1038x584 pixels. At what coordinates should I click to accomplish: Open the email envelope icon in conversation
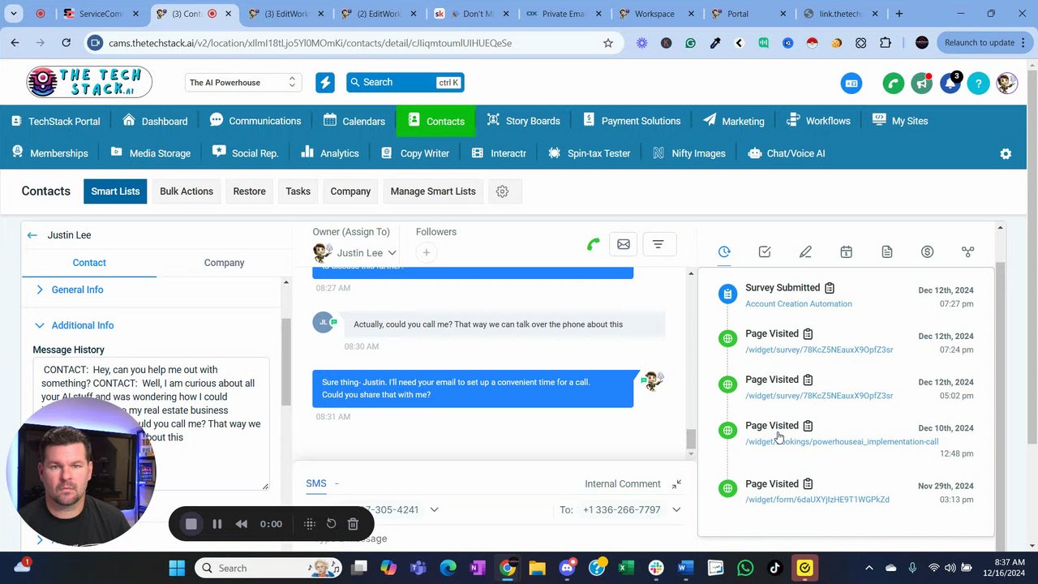pos(624,244)
